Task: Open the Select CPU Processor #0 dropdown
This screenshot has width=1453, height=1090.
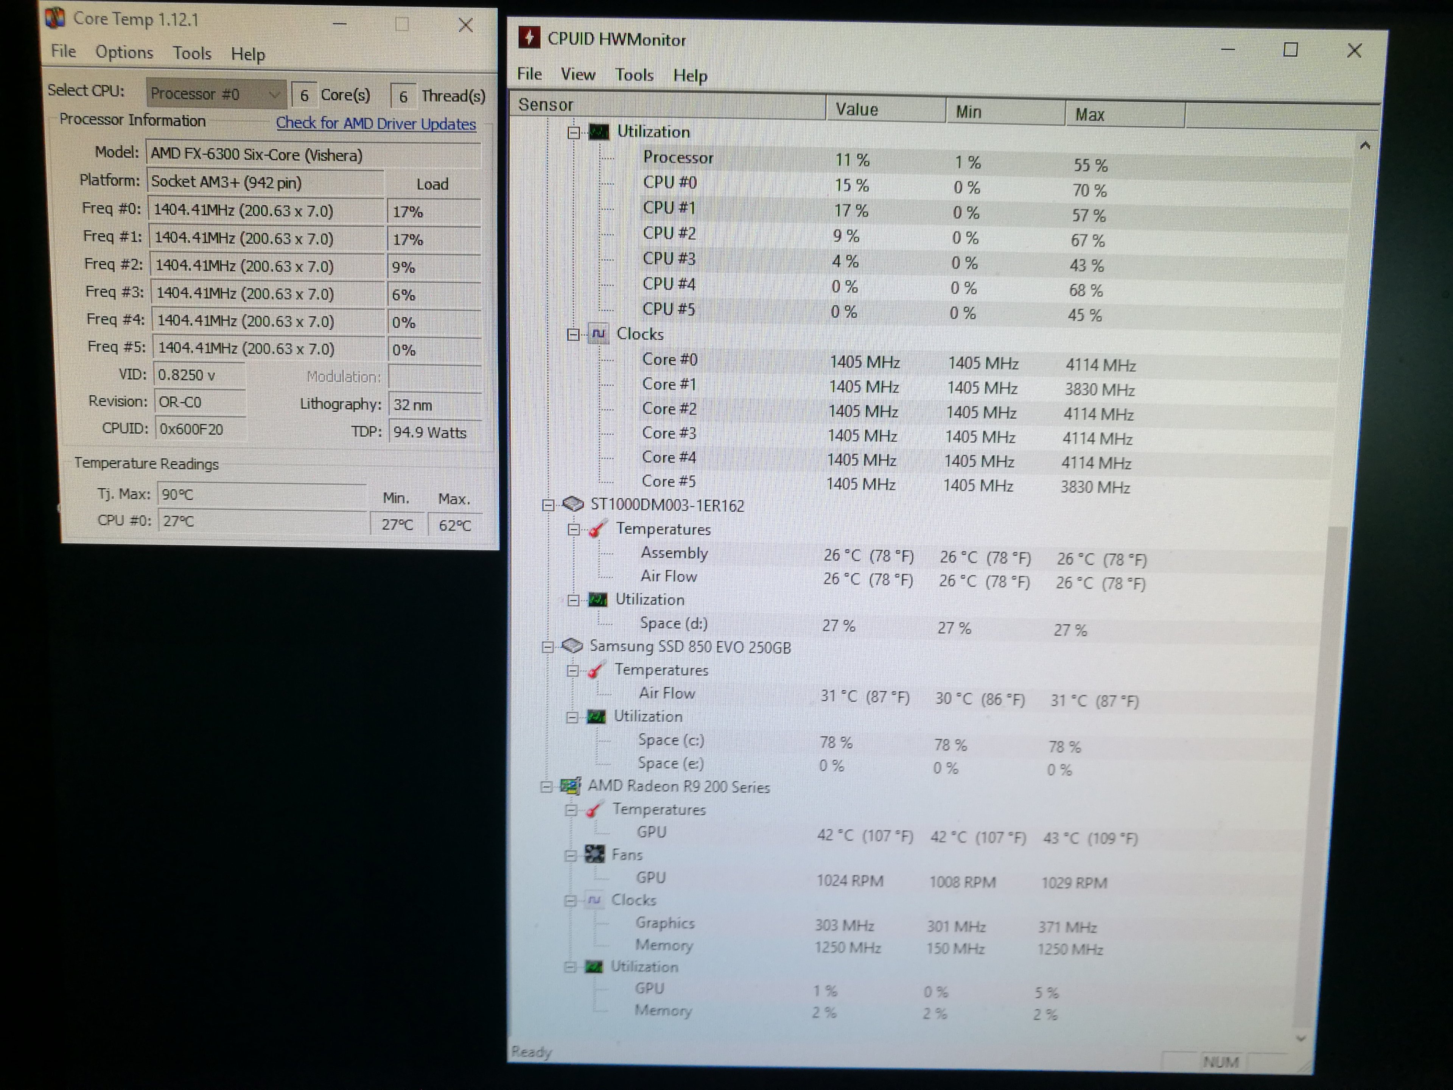Action: (215, 94)
